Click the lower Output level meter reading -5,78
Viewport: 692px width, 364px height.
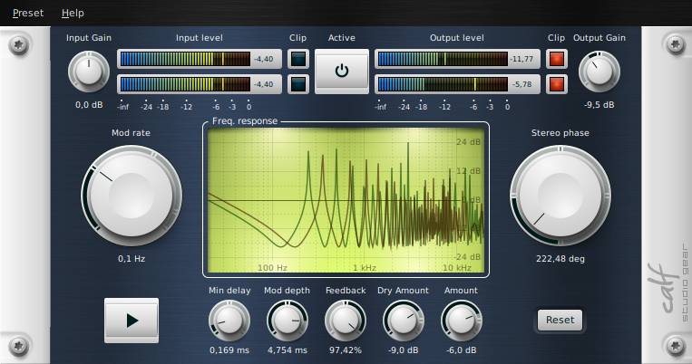coord(457,84)
